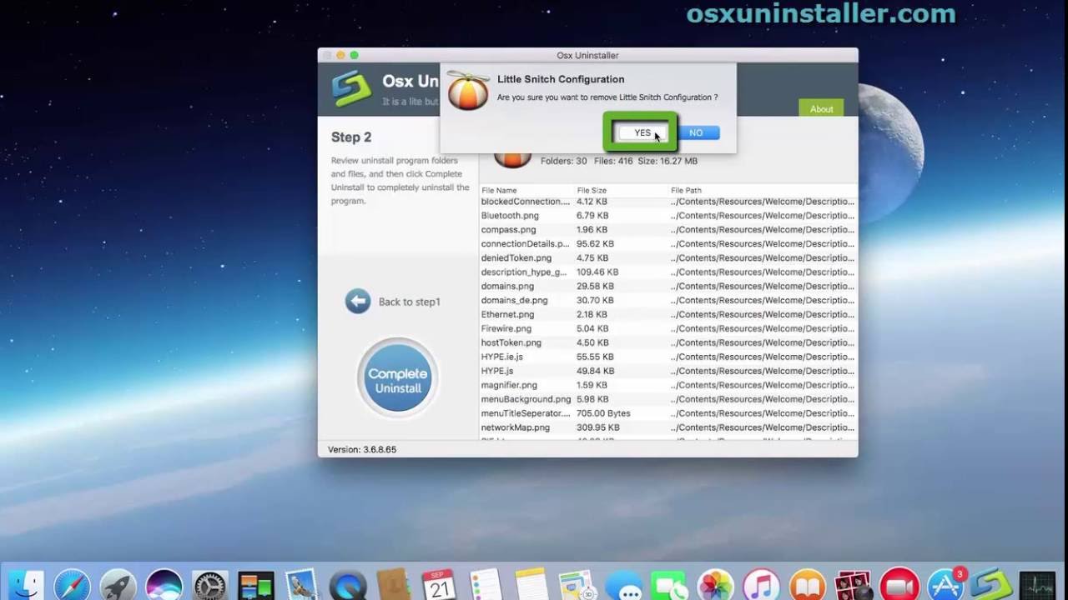Open Maps icon in Dock
The width and height of the screenshot is (1068, 600).
pos(577,585)
